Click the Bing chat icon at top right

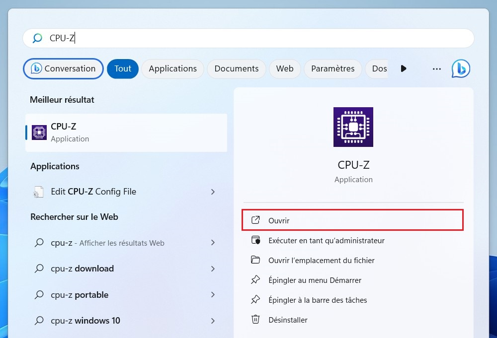pos(461,68)
